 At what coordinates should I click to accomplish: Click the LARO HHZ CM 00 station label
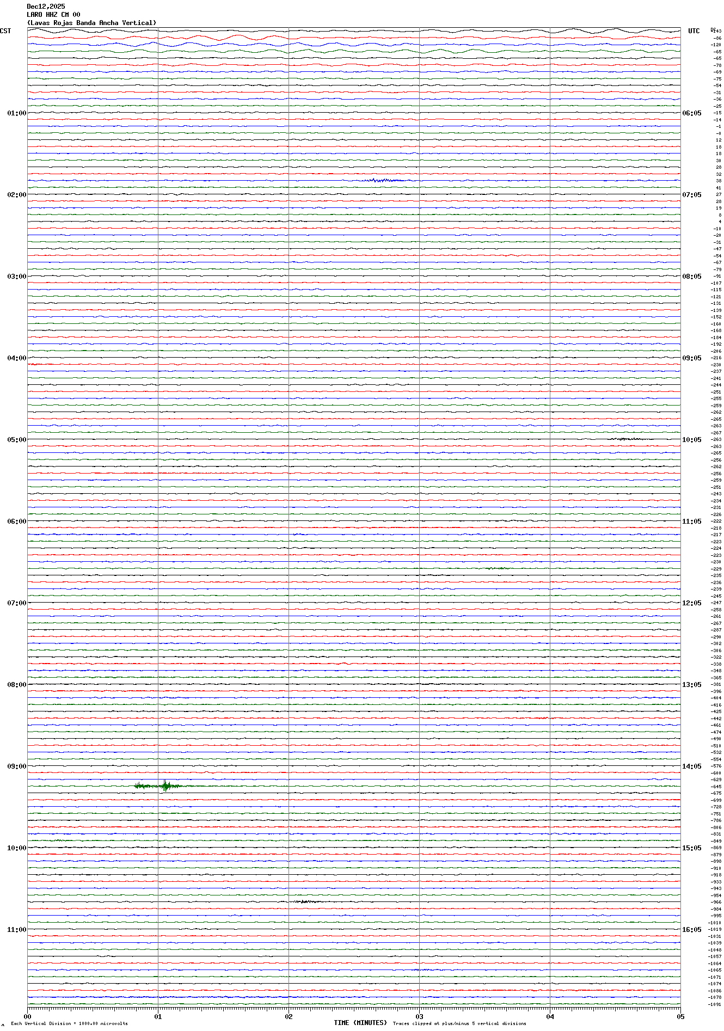click(x=53, y=15)
